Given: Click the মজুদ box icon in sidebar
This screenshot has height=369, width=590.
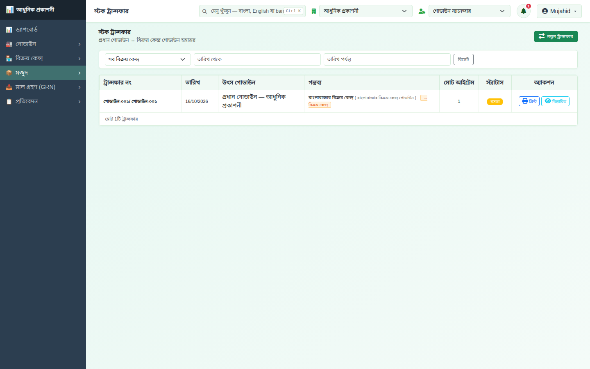Looking at the screenshot, I should (9, 73).
